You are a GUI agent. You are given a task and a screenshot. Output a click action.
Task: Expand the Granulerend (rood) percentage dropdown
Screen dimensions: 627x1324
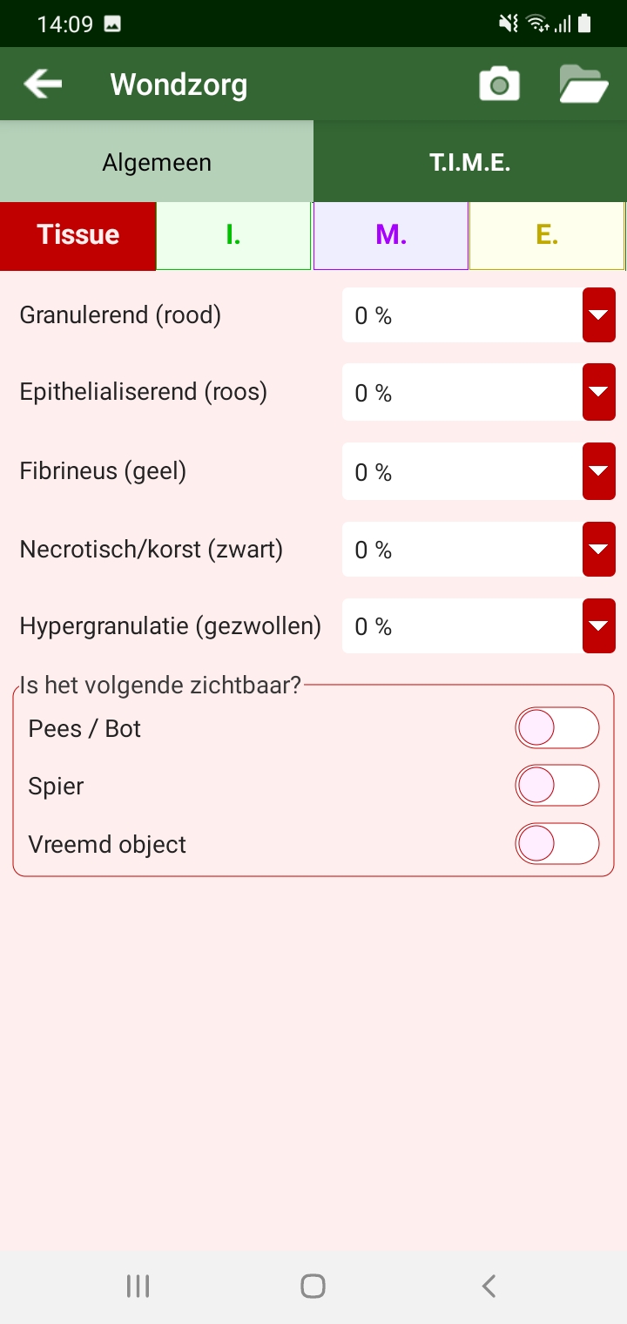[598, 315]
